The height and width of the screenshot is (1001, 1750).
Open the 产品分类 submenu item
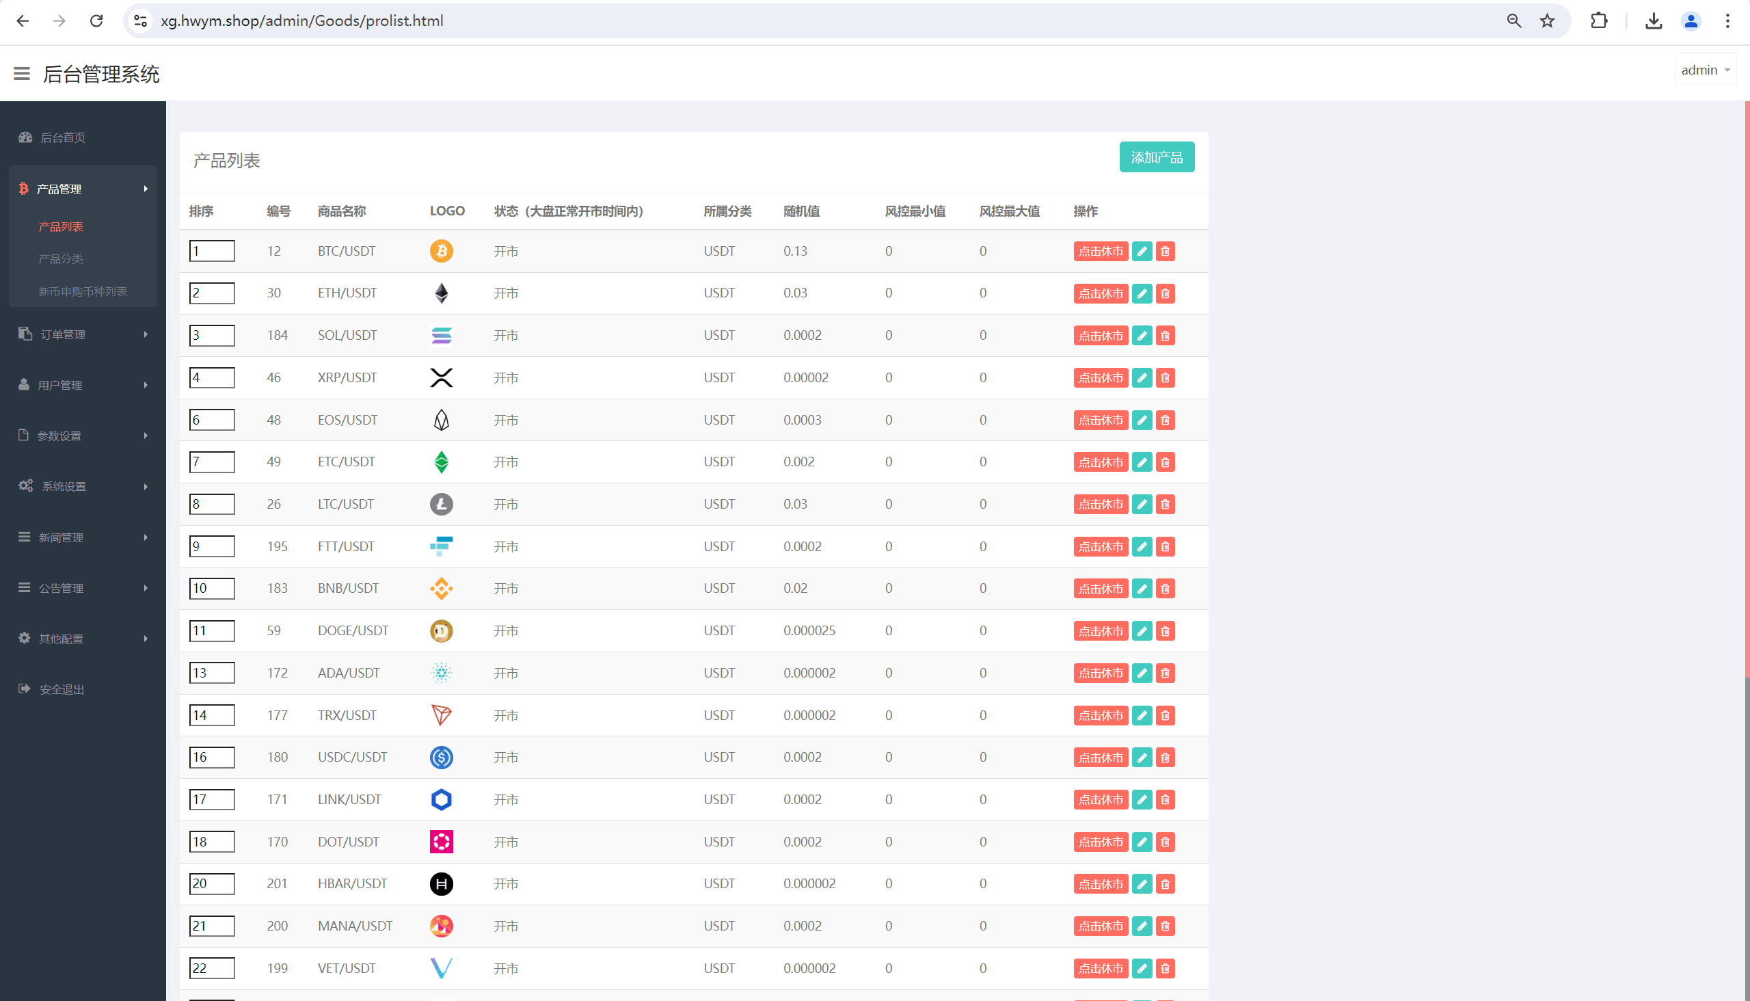pos(60,259)
